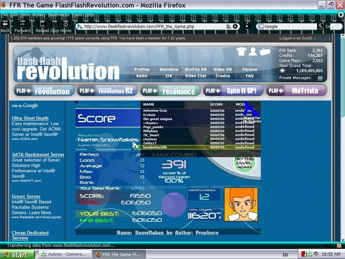The height and width of the screenshot is (259, 345).
Task: Open the address bar history dropdown
Action: [x=236, y=26]
